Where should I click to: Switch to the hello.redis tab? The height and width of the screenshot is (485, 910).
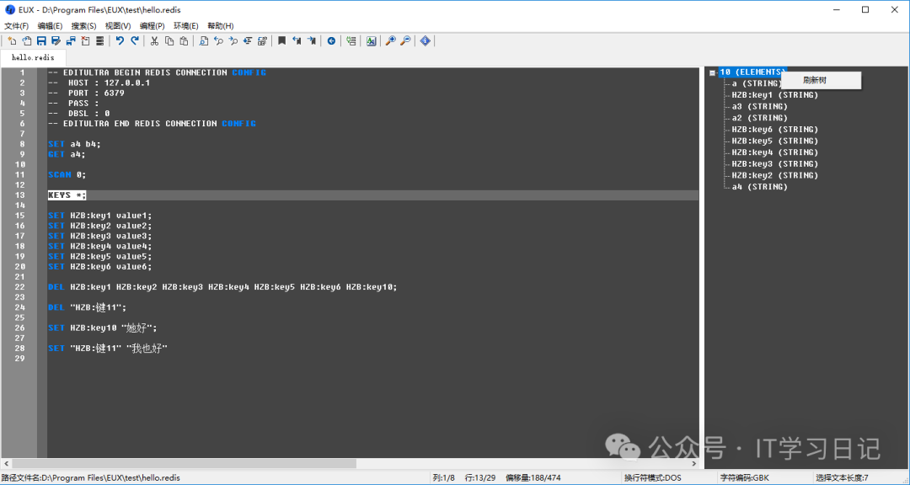pos(34,57)
